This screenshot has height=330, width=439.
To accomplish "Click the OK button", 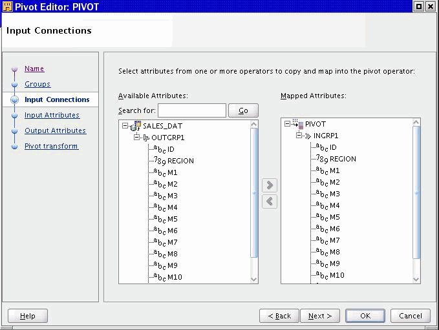I will [x=365, y=316].
